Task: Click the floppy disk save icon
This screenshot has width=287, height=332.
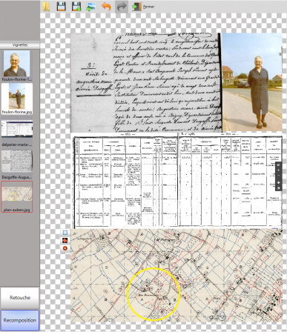Action: [61, 7]
